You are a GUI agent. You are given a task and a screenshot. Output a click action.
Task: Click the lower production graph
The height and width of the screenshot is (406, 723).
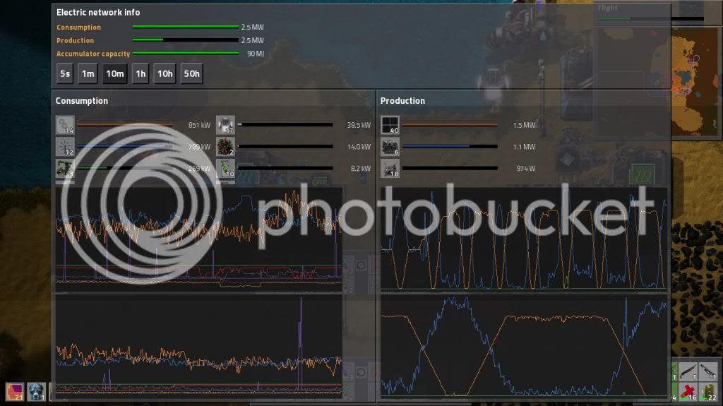[524, 347]
